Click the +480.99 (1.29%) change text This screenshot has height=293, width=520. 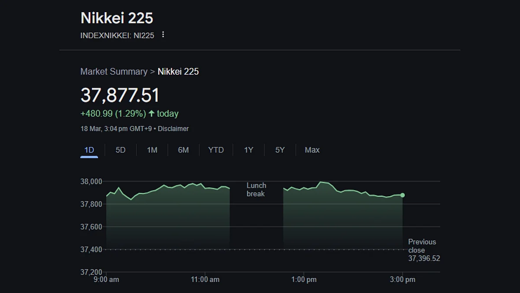coord(113,114)
